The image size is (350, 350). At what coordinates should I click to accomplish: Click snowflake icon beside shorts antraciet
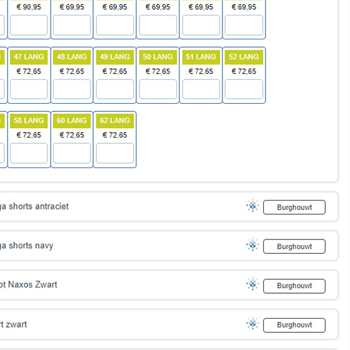coord(252,206)
